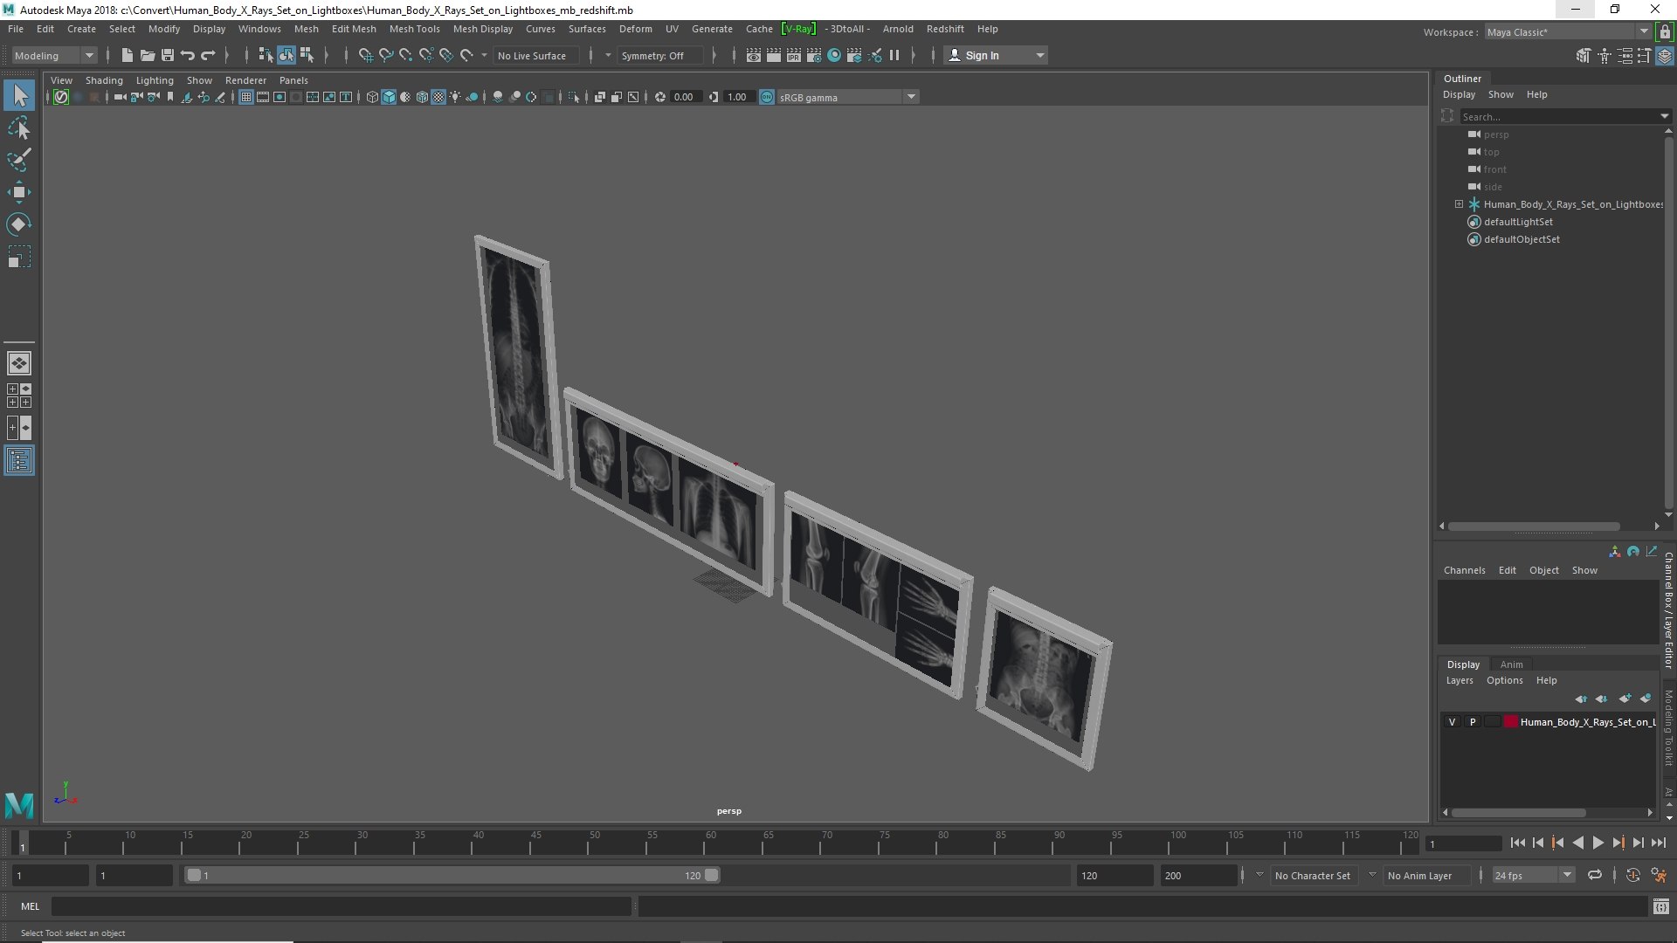Show the Outliner panel layout icon
Image resolution: width=1677 pixels, height=943 pixels.
(x=19, y=460)
